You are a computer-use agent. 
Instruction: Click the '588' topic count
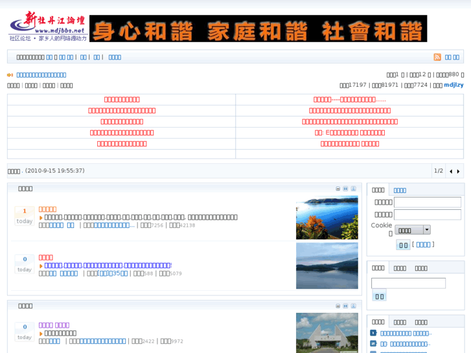click(148, 274)
